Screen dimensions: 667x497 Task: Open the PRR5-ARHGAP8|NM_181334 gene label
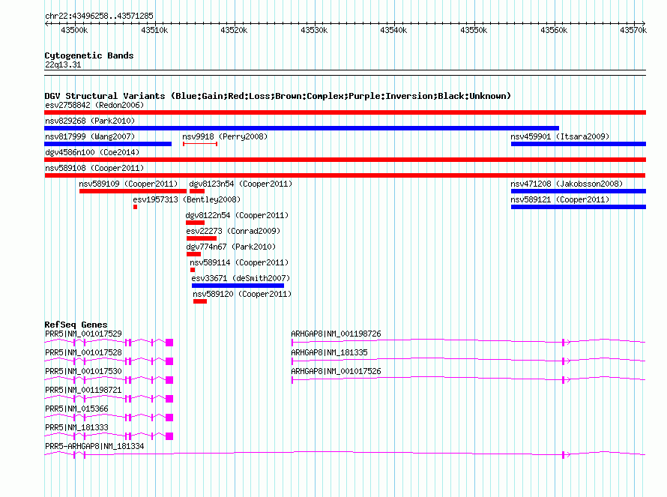pyautogui.click(x=94, y=446)
